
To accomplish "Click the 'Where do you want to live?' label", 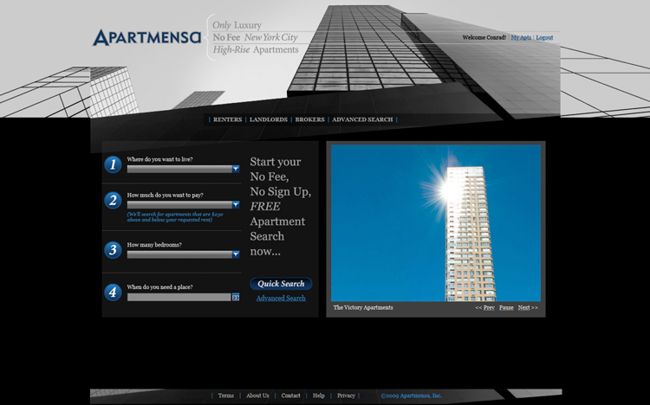I will [159, 159].
